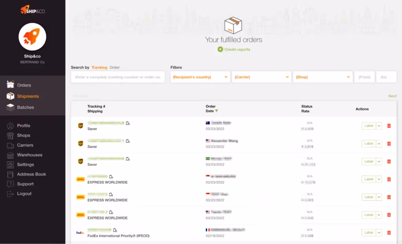402x244 pixels.
Task: Click the Status Rate column header
Action: [307, 109]
